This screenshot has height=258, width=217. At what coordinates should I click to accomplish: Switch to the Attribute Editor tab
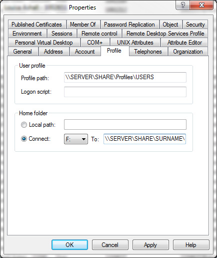pyautogui.click(x=184, y=43)
